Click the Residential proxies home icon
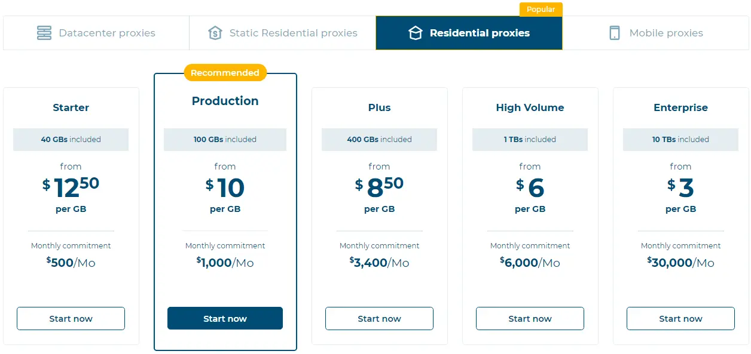 (x=415, y=33)
